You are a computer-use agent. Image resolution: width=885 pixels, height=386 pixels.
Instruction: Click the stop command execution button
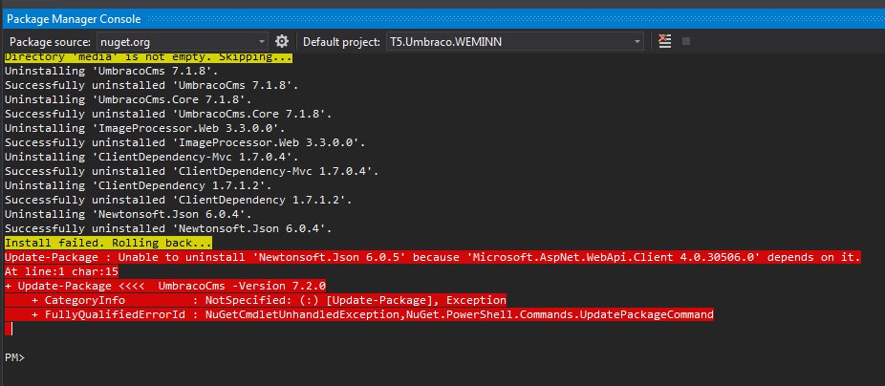[x=686, y=41]
